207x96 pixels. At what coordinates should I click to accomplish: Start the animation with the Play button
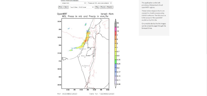click(x=97, y=7)
